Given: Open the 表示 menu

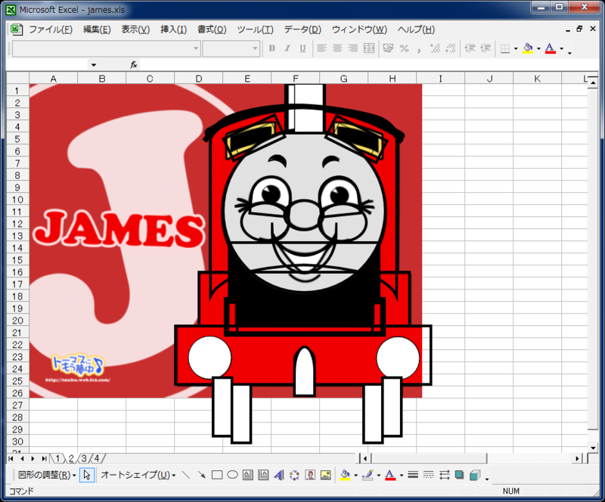Looking at the screenshot, I should (135, 29).
